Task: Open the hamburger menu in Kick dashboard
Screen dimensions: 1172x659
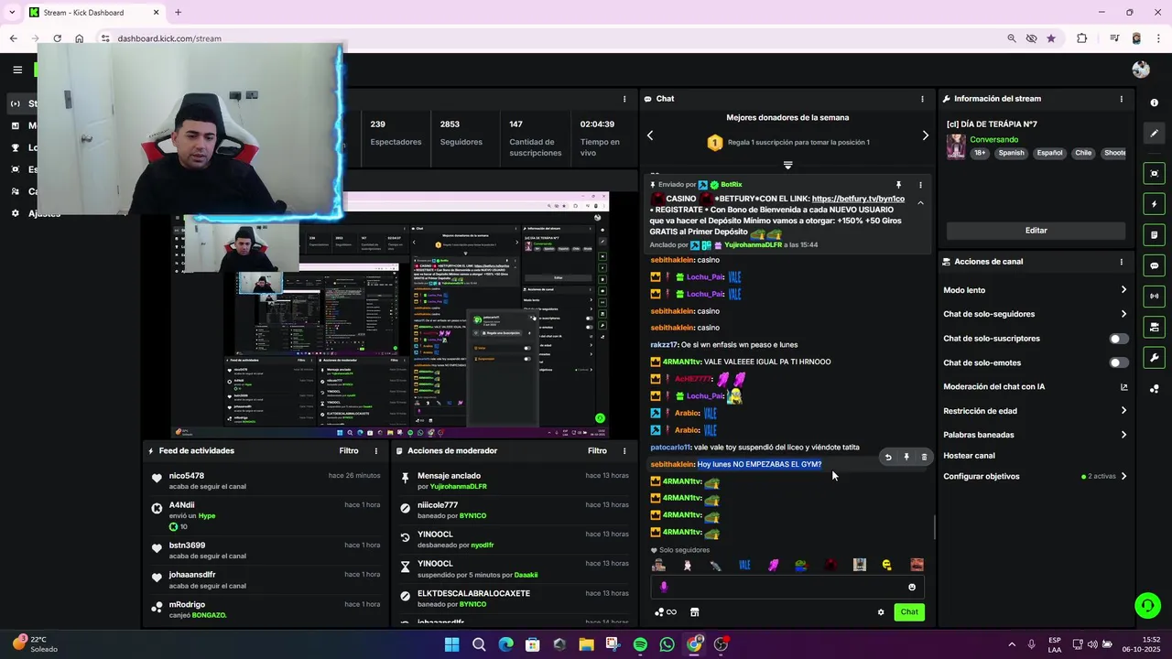Action: coord(17,70)
